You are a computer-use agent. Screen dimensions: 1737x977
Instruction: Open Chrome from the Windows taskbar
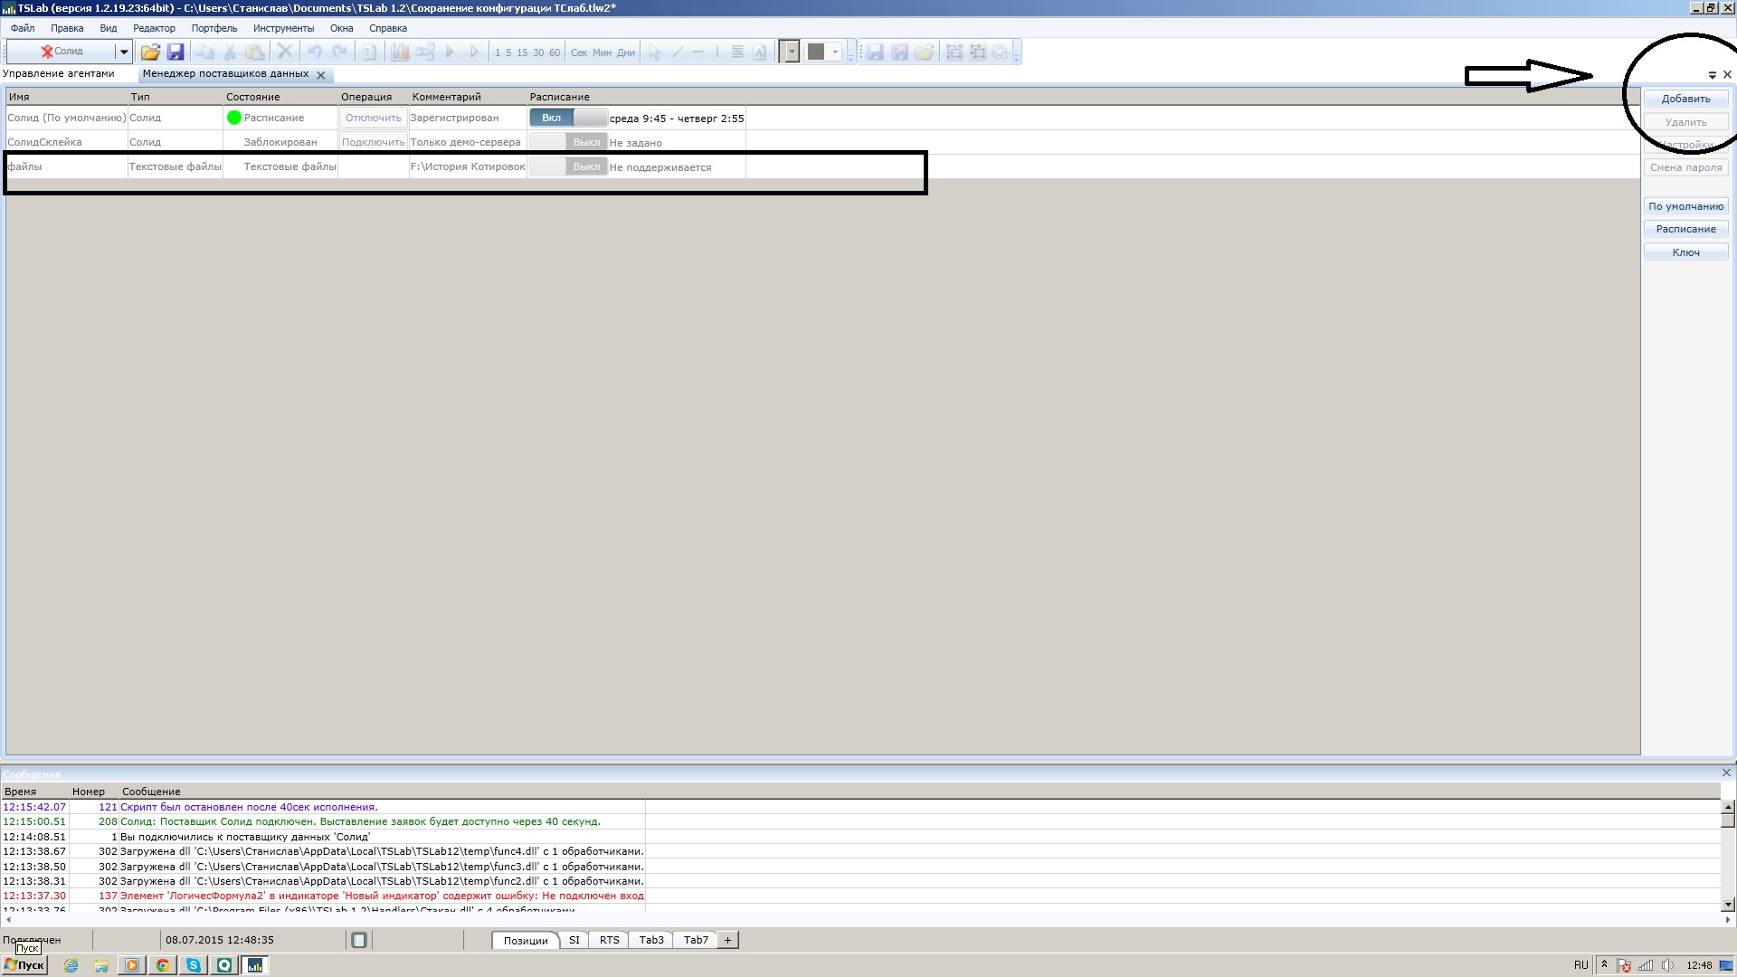(163, 965)
